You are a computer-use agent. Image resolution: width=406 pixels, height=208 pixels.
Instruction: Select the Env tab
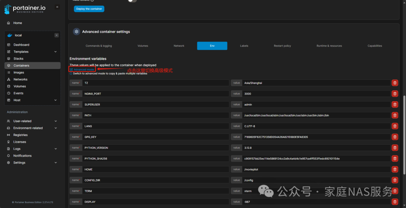pos(212,46)
